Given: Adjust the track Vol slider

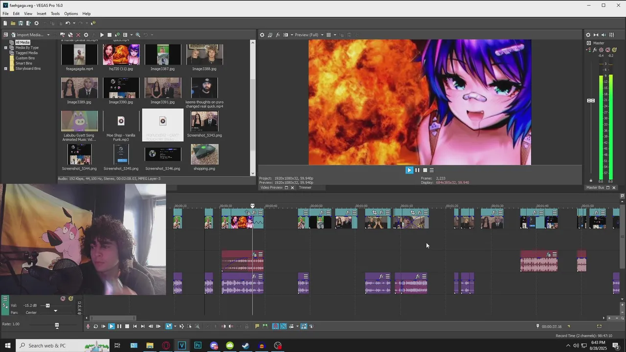Looking at the screenshot, I should [x=47, y=306].
